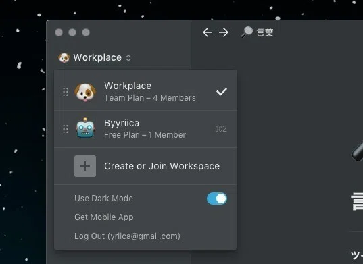This screenshot has width=363, height=264.
Task: Click the up-down chevron beside Workplace
Action: [x=128, y=58]
